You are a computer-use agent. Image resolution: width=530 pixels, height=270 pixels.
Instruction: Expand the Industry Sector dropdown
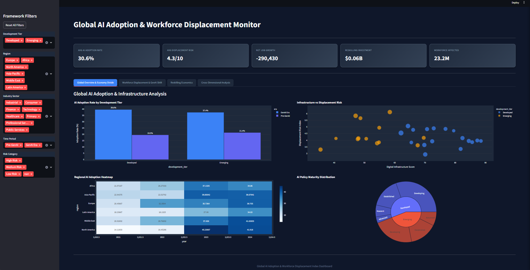pyautogui.click(x=51, y=116)
